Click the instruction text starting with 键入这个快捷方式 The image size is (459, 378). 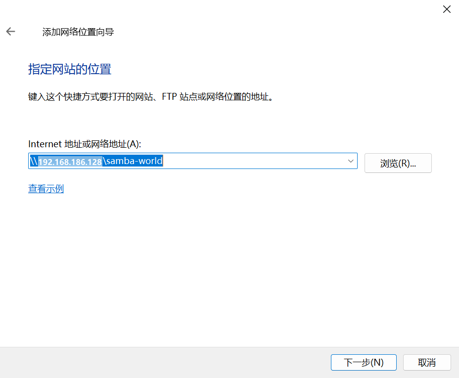tap(89, 96)
